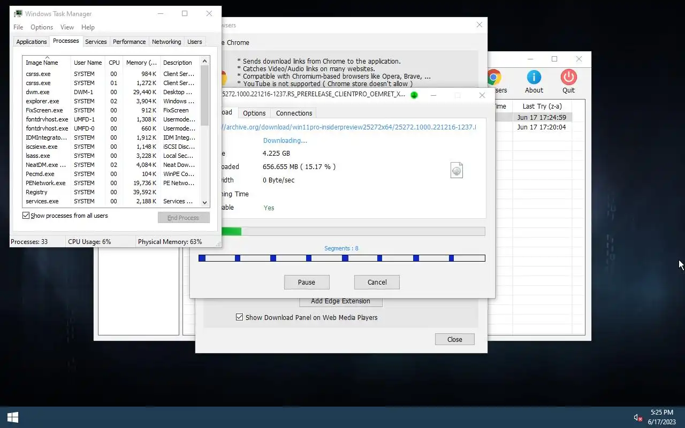The width and height of the screenshot is (685, 428).
Task: Open the Connections tab in download dialog
Action: (294, 113)
